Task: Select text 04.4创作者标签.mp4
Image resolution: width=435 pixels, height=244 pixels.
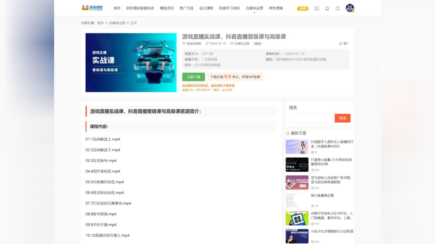Action: click(103, 171)
